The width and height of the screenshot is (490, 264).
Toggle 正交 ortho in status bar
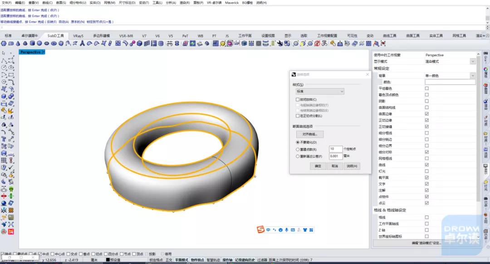tap(169, 259)
